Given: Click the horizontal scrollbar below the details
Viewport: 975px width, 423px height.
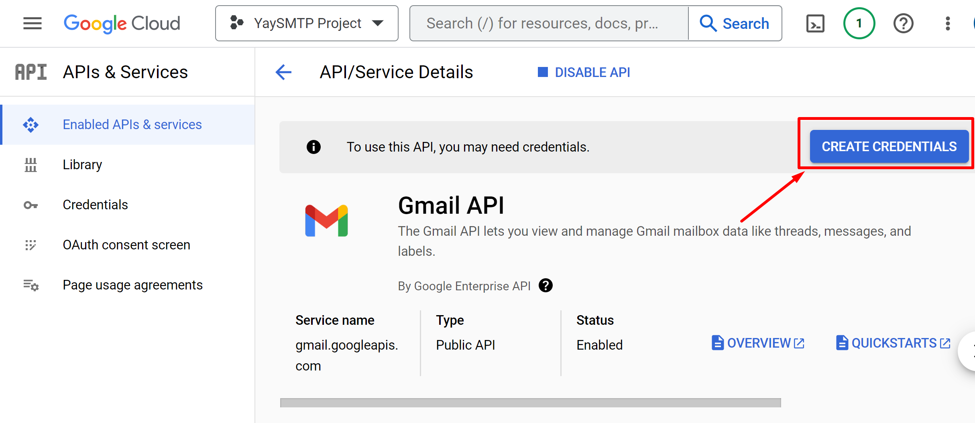Looking at the screenshot, I should 530,403.
